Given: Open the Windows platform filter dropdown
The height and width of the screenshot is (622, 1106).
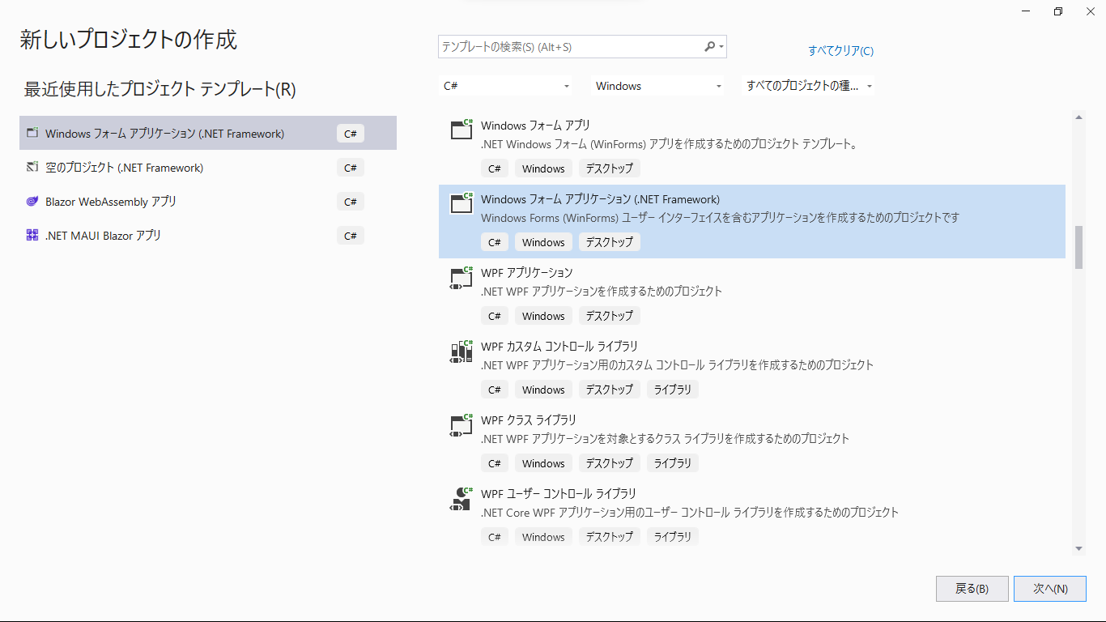Looking at the screenshot, I should pos(658,86).
